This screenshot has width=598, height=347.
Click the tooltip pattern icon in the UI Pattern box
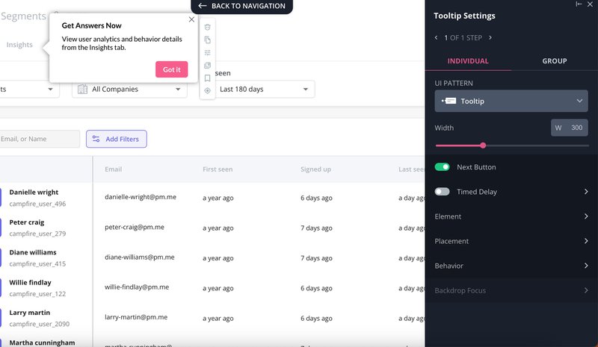tap(449, 101)
